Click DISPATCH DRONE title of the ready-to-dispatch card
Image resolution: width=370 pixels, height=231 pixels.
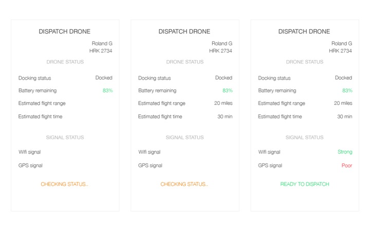(x=304, y=32)
